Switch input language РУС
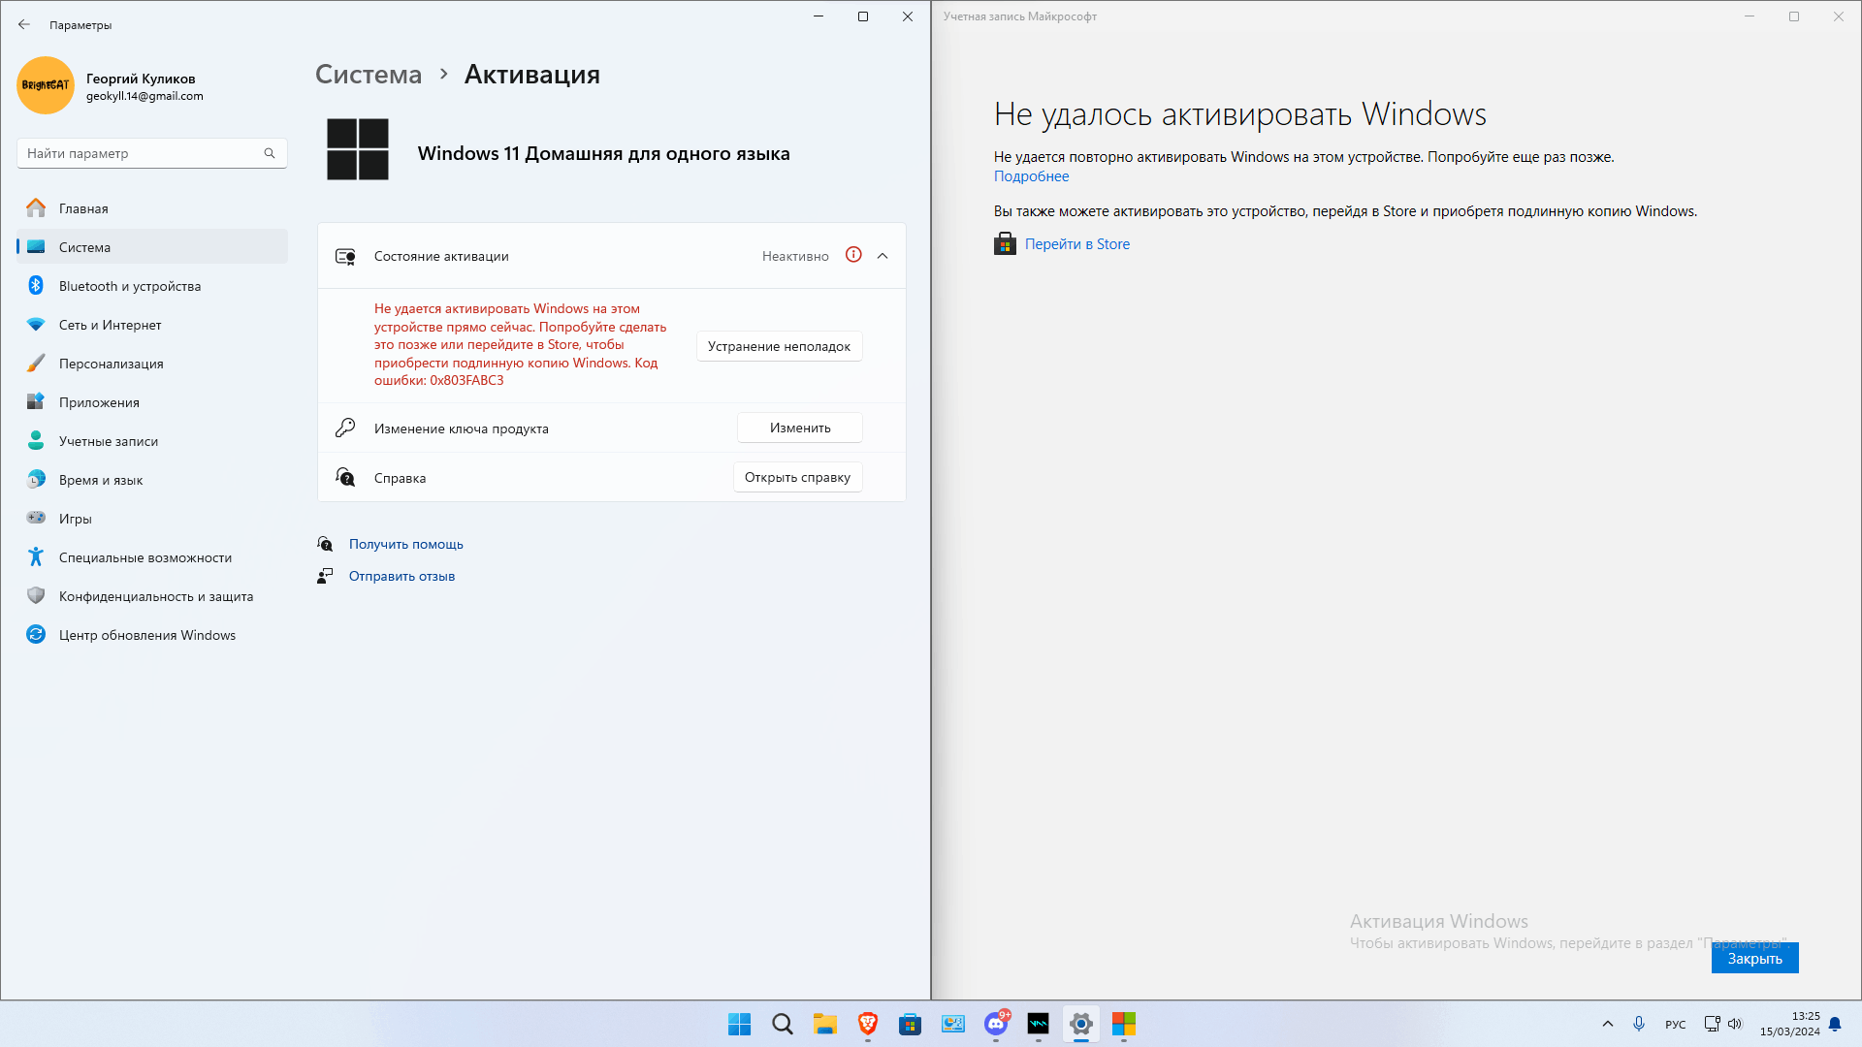Screen dimensions: 1862x1047 pos(1675,1025)
